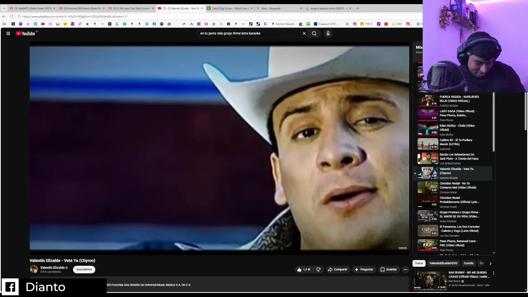Switch to the 'Juega al ajedrez online' tab

(x=329, y=8)
